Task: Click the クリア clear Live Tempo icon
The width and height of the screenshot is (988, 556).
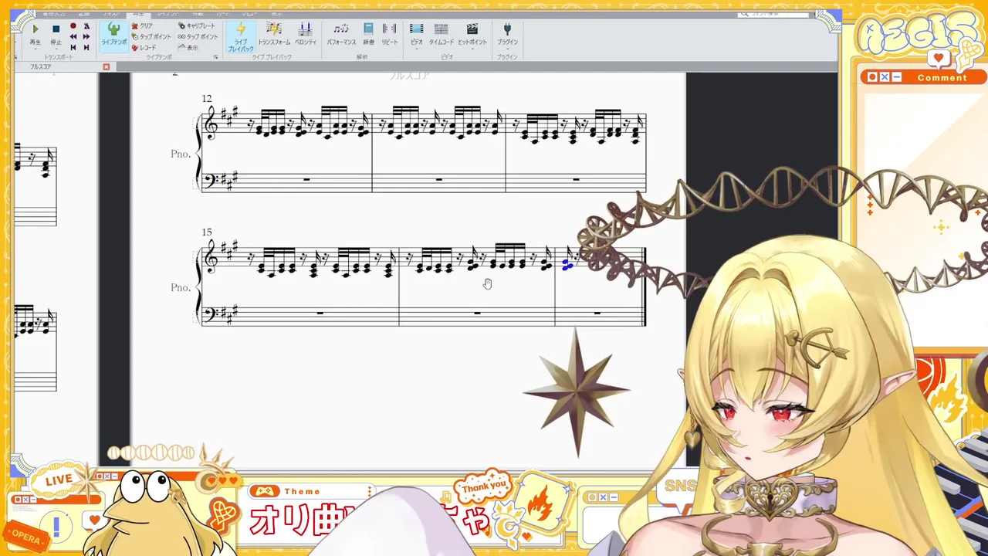Action: pyautogui.click(x=142, y=26)
